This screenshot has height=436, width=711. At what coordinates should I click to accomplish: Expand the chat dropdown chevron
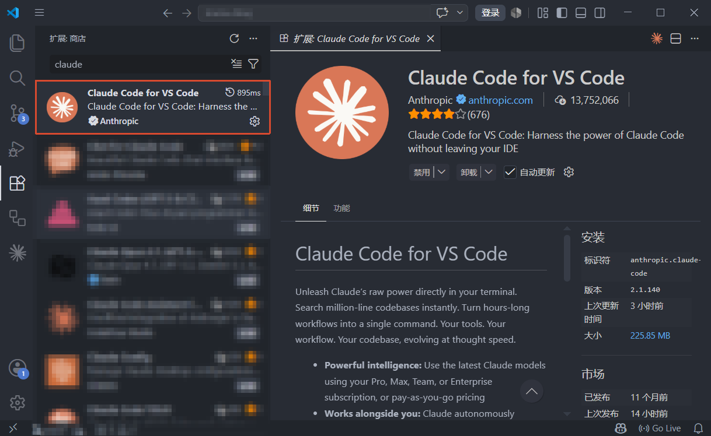[x=461, y=12]
